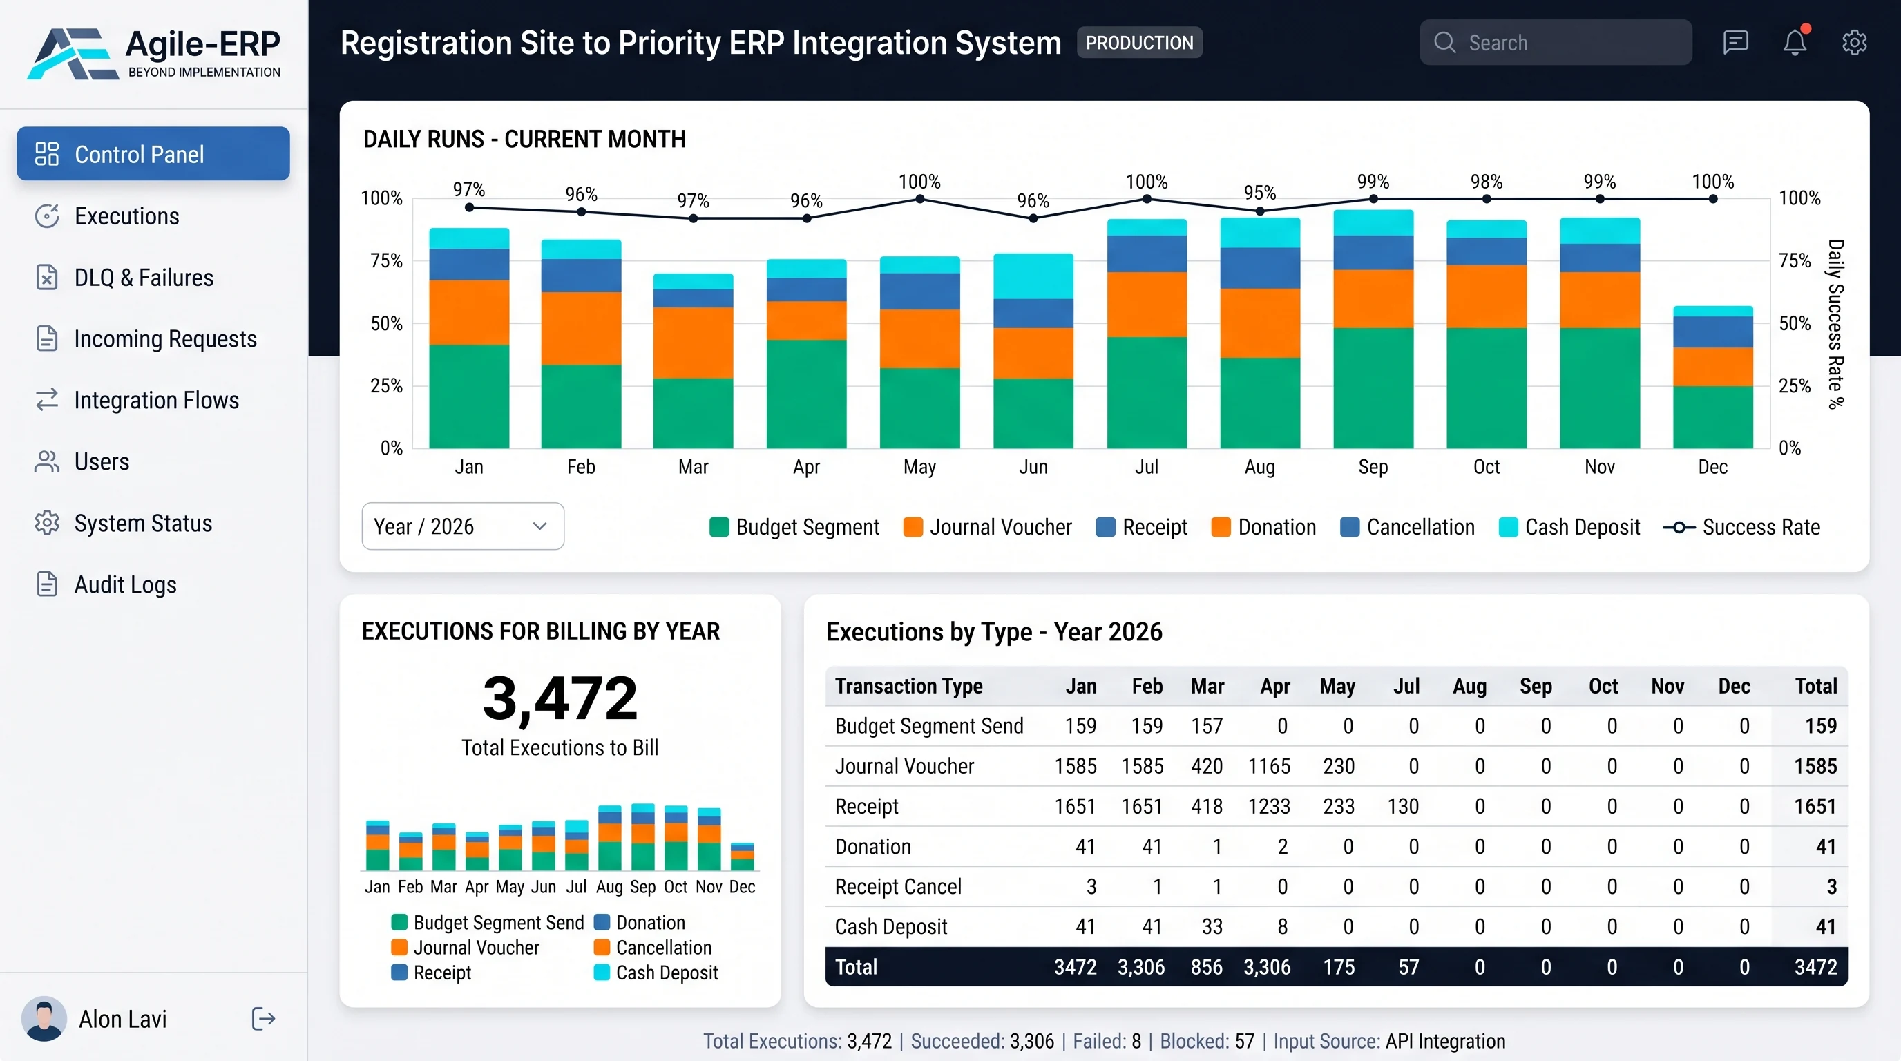Click the Incoming Requests document icon
Image resolution: width=1901 pixels, height=1061 pixels.
[x=46, y=338]
